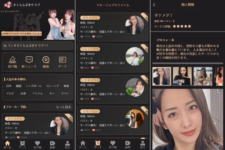This screenshot has width=225, height=150.
Task: Tap the 動画 play circle icon in the home grid
Action: [x=46, y=60]
